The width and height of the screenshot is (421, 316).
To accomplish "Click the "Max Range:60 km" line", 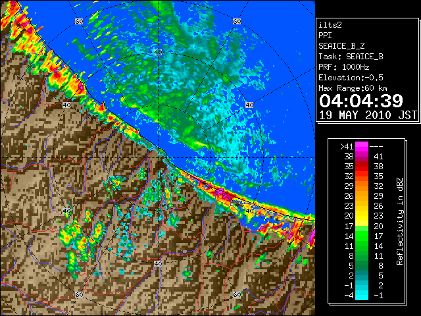I will tap(353, 88).
